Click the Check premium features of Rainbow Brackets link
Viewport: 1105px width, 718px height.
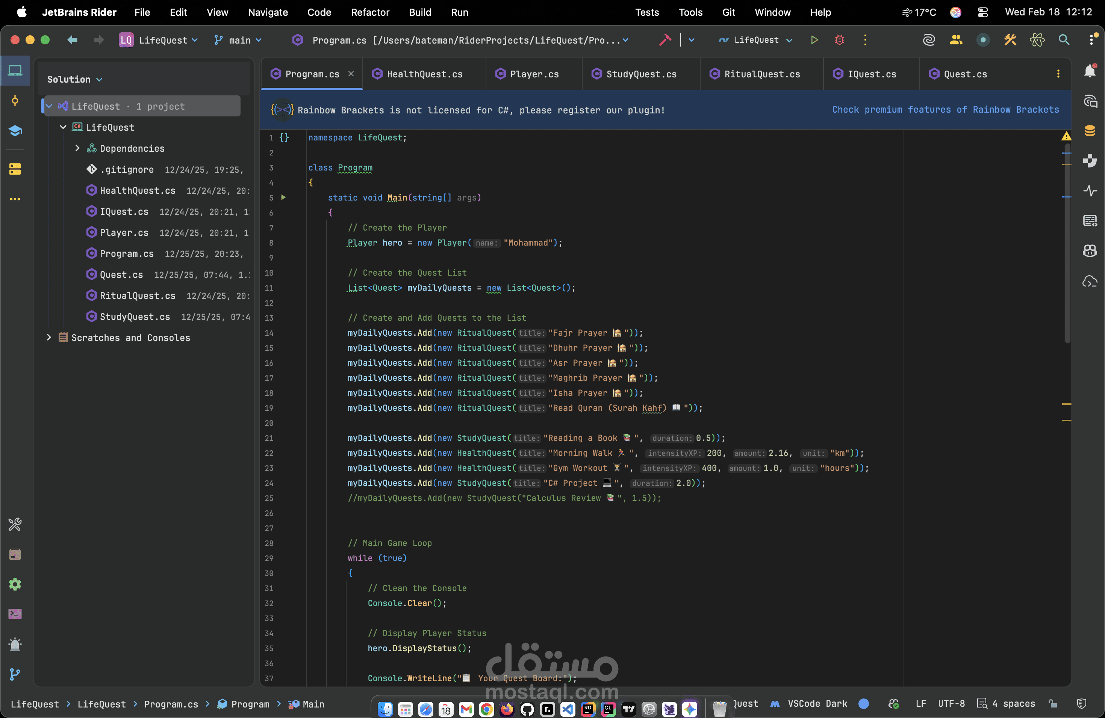[945, 110]
